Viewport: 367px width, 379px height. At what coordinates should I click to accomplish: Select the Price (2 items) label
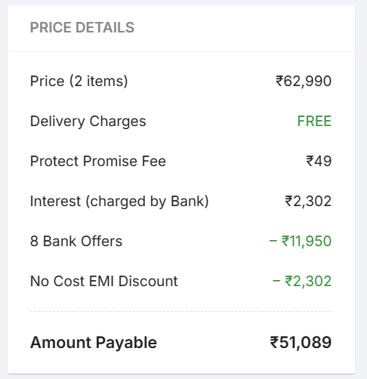point(79,82)
